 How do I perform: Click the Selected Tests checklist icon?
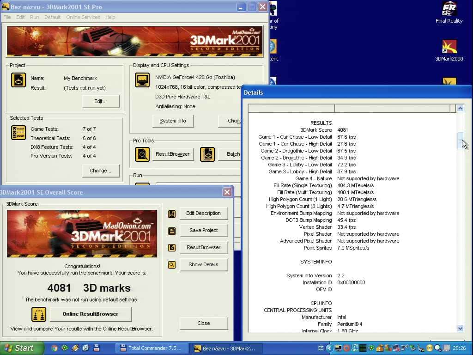pos(18,133)
